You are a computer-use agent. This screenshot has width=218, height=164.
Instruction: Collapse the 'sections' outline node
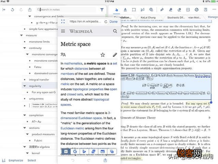tap(25, 128)
